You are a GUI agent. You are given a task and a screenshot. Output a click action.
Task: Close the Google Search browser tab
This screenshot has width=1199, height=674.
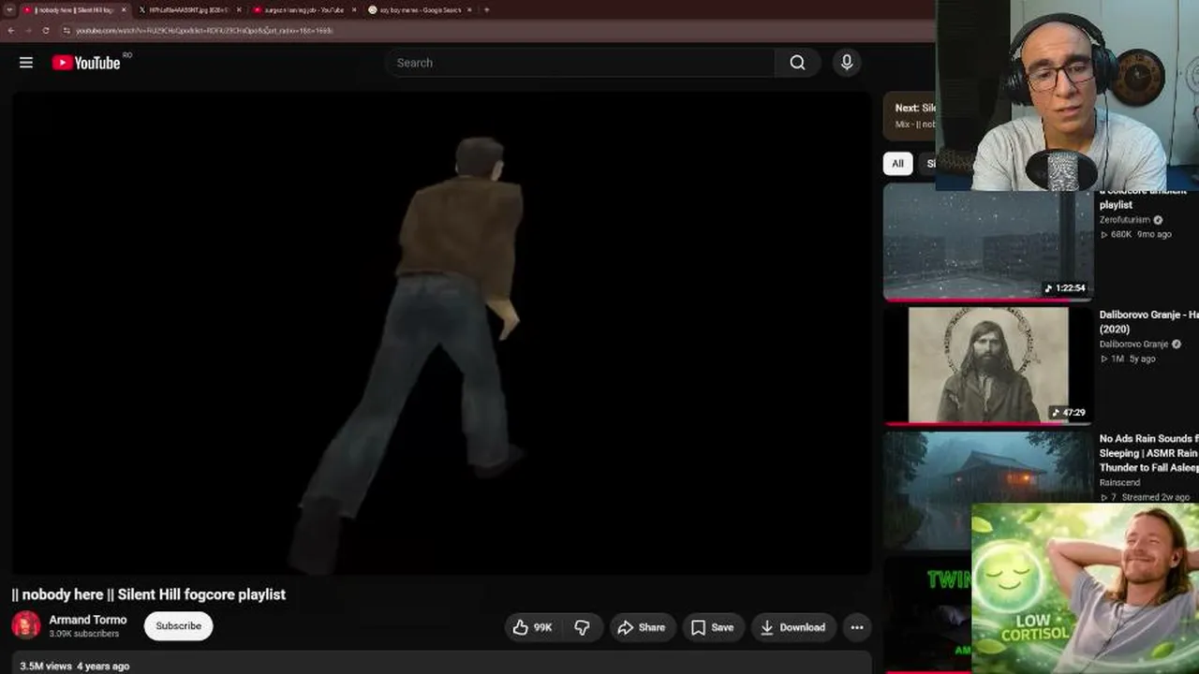click(468, 9)
